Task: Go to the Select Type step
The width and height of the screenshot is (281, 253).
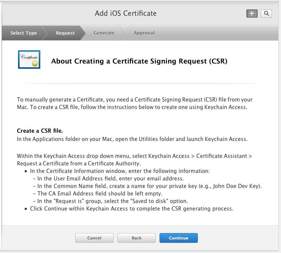Action: (23, 33)
